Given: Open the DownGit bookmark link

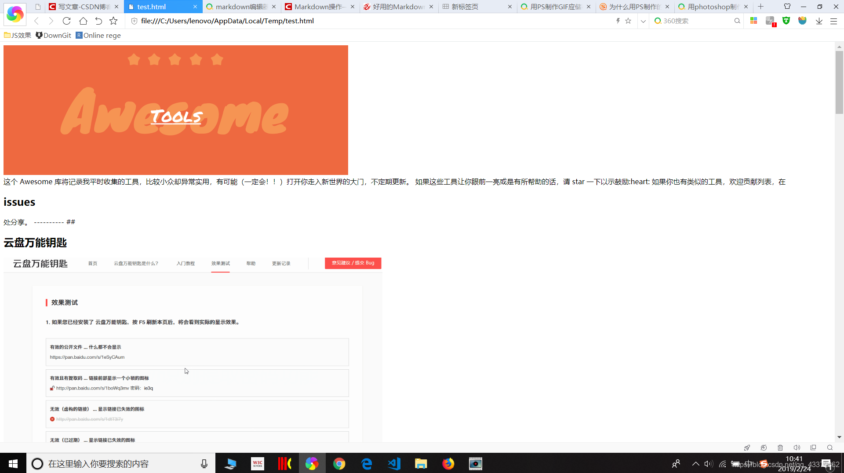Looking at the screenshot, I should pos(53,35).
